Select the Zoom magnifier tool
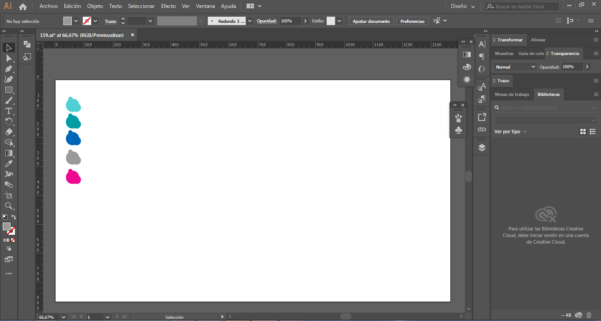601x321 pixels. click(9, 206)
